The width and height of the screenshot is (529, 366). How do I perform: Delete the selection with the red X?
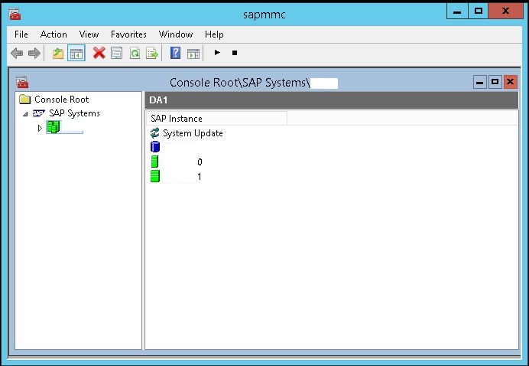pos(99,53)
